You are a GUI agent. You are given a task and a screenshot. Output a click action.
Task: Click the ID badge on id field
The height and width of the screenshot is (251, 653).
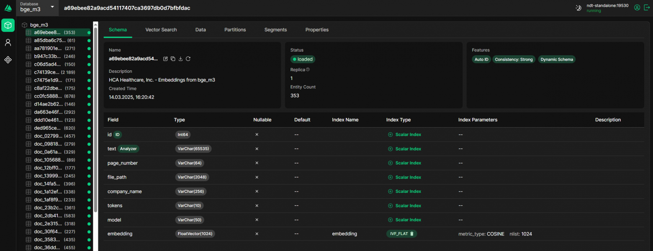(x=118, y=134)
